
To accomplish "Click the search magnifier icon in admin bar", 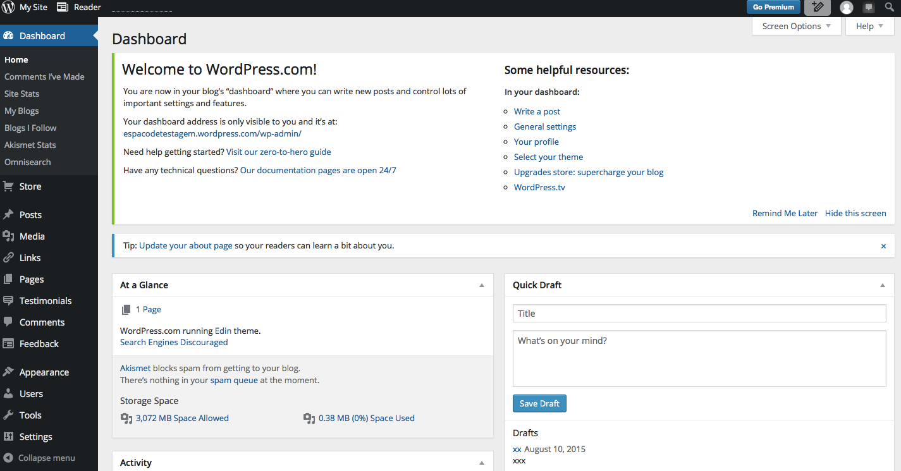I will click(x=890, y=7).
